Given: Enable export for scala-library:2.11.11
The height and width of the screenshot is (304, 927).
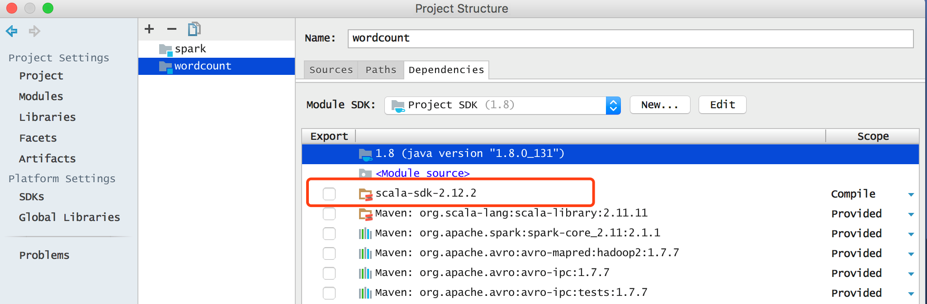Looking at the screenshot, I should click(x=329, y=214).
